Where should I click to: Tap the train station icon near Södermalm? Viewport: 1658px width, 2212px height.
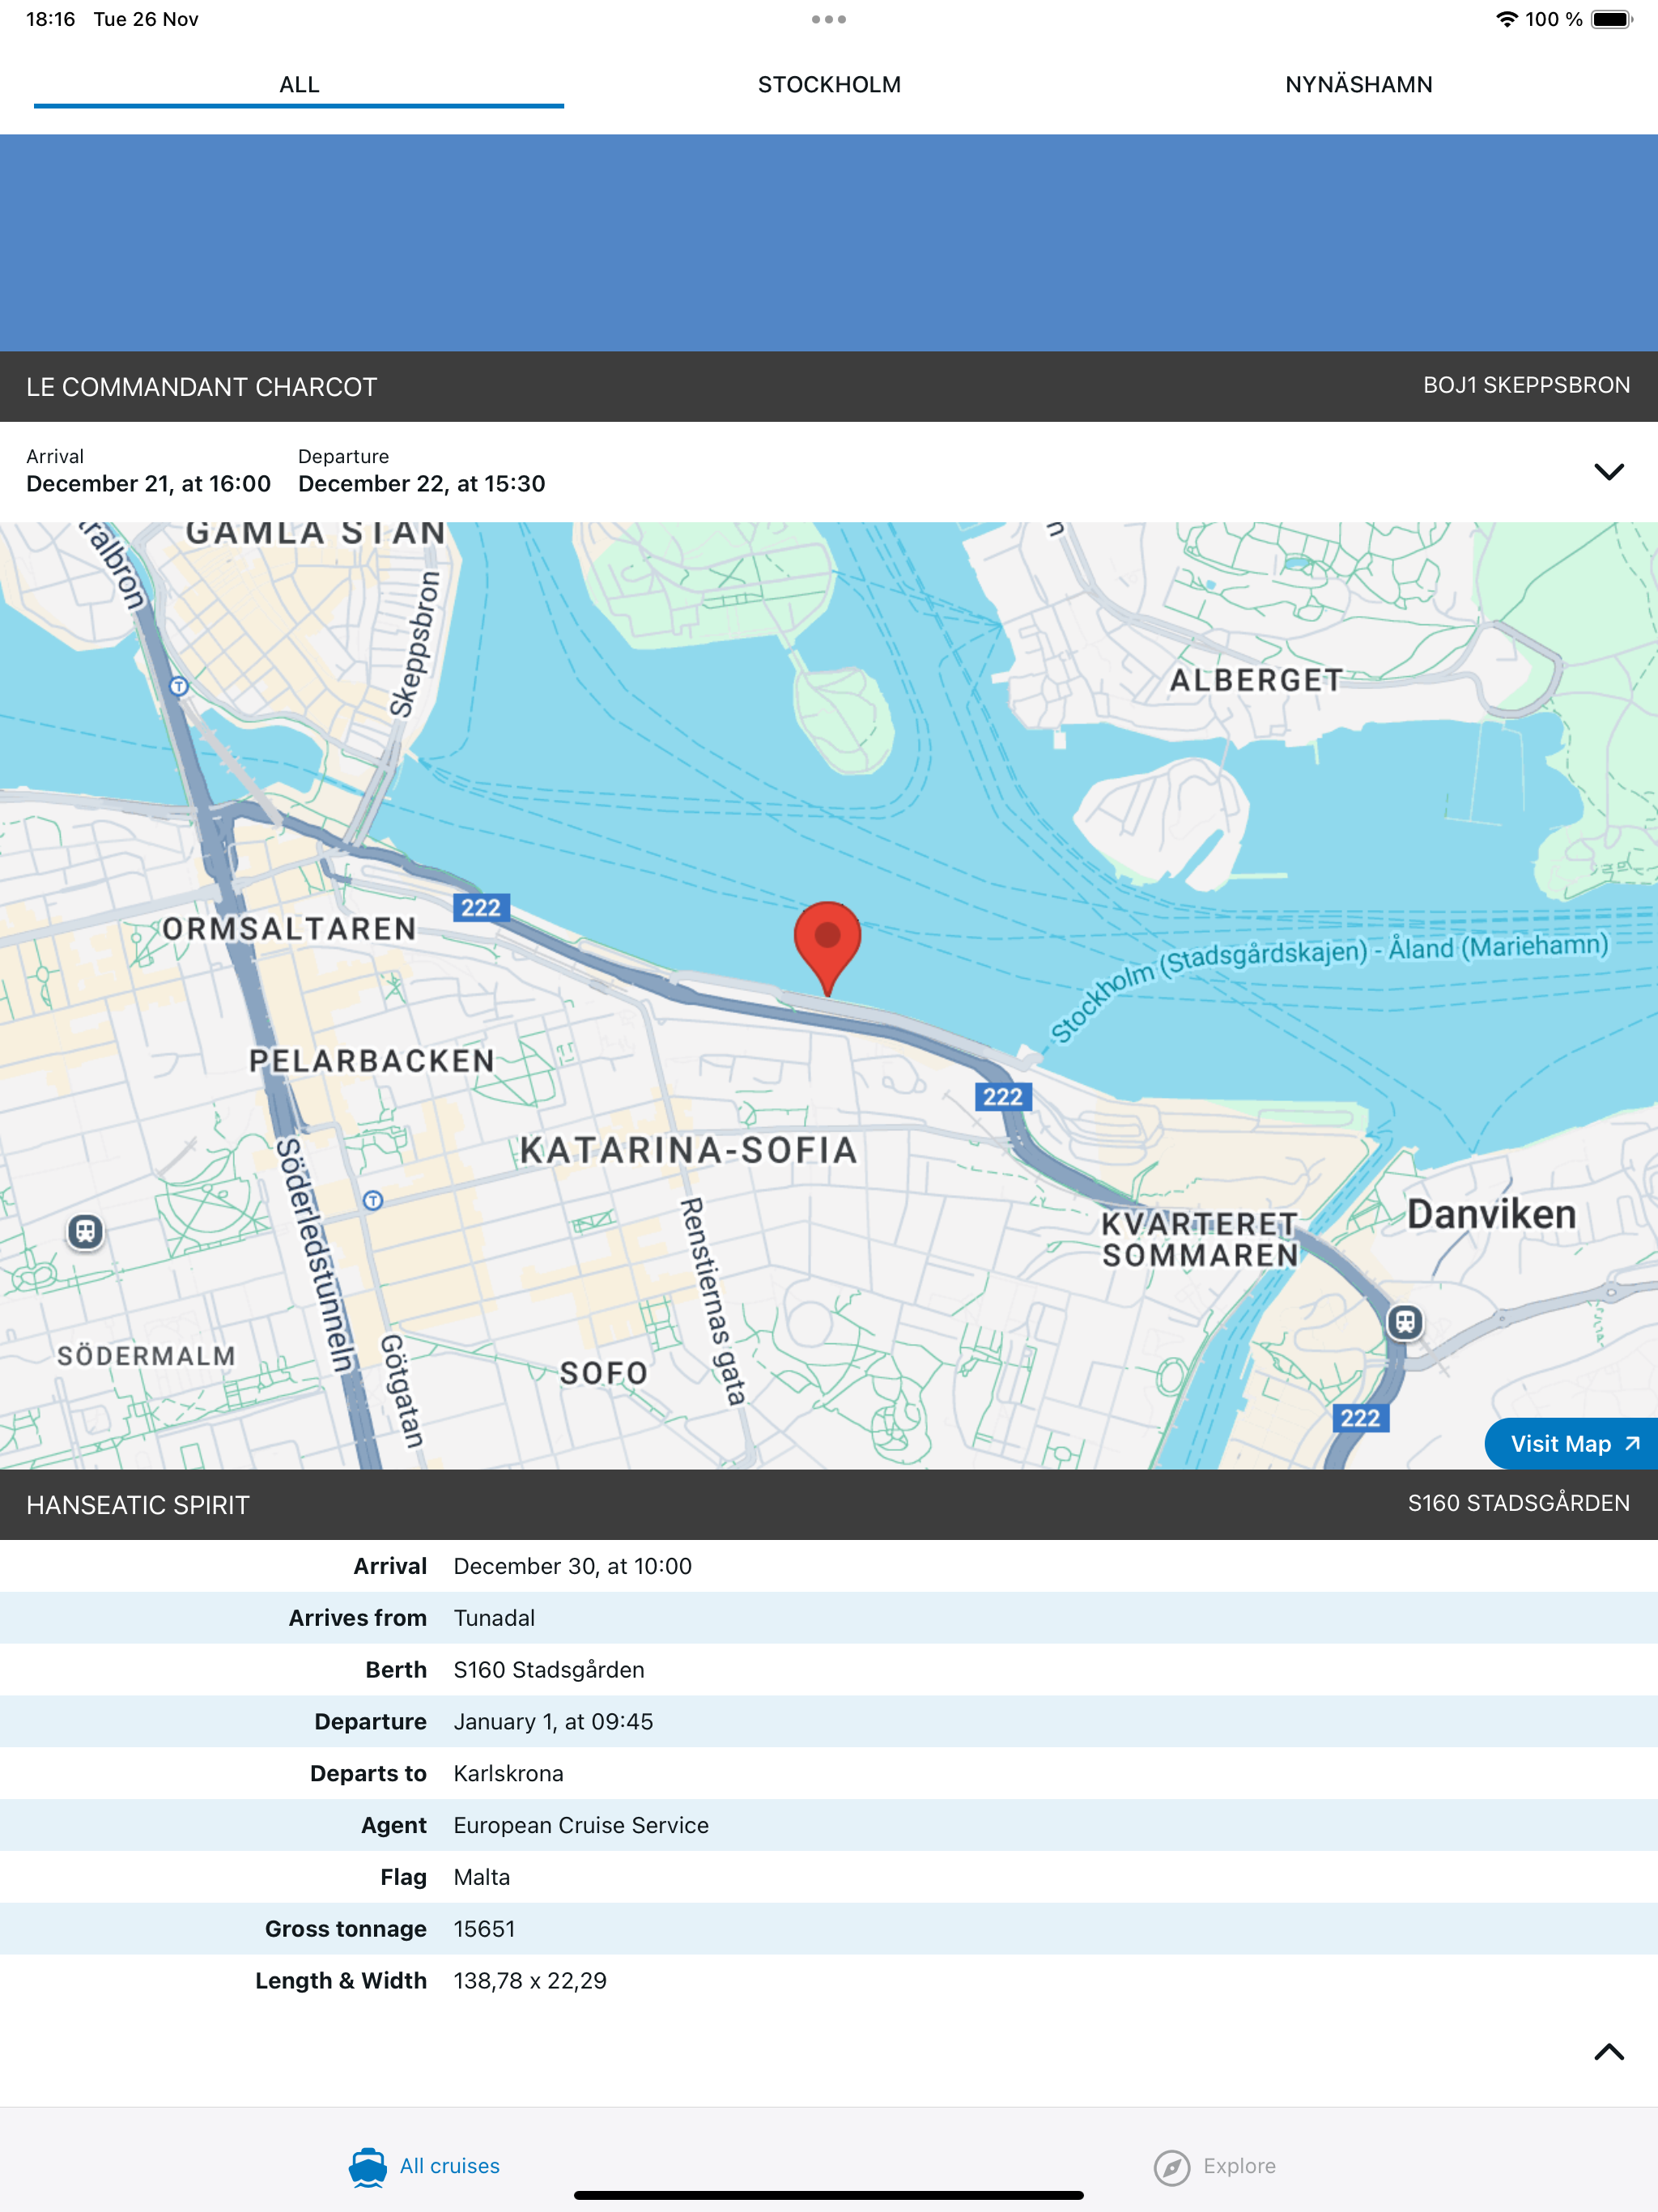pyautogui.click(x=86, y=1231)
